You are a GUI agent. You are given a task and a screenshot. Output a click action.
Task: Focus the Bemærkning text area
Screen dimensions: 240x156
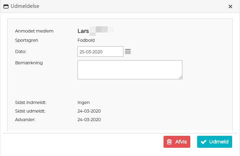130,70
